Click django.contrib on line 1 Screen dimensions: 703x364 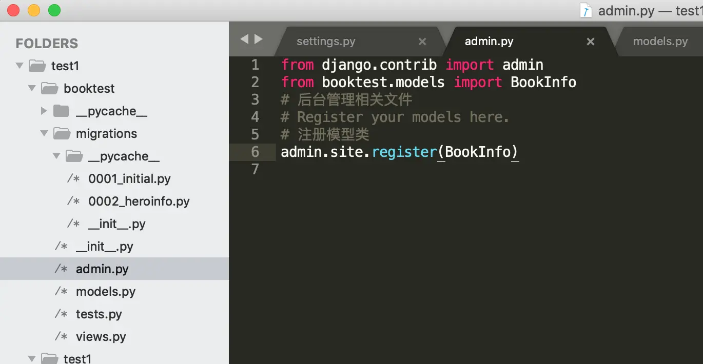pos(379,65)
